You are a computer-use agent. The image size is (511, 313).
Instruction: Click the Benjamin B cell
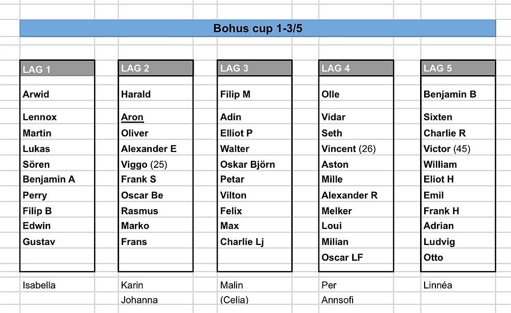point(450,94)
